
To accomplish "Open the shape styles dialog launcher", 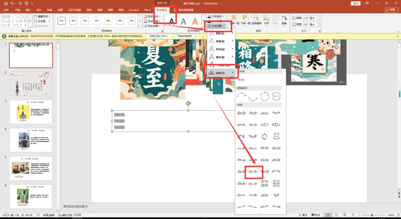I will pyautogui.click(x=162, y=31).
